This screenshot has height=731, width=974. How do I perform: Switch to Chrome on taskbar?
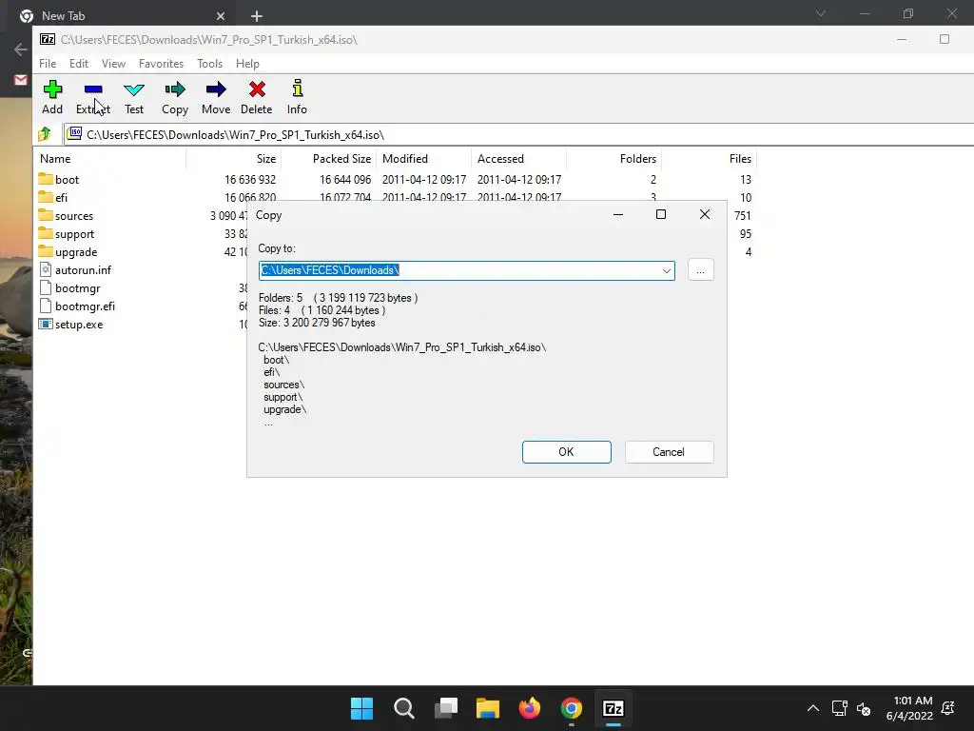click(572, 708)
